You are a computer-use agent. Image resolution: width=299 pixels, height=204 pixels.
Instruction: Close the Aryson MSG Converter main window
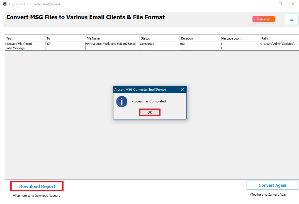click(293, 4)
